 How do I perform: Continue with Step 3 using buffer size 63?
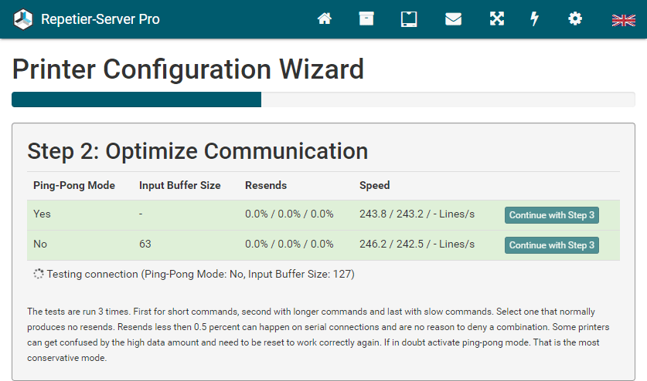point(552,245)
